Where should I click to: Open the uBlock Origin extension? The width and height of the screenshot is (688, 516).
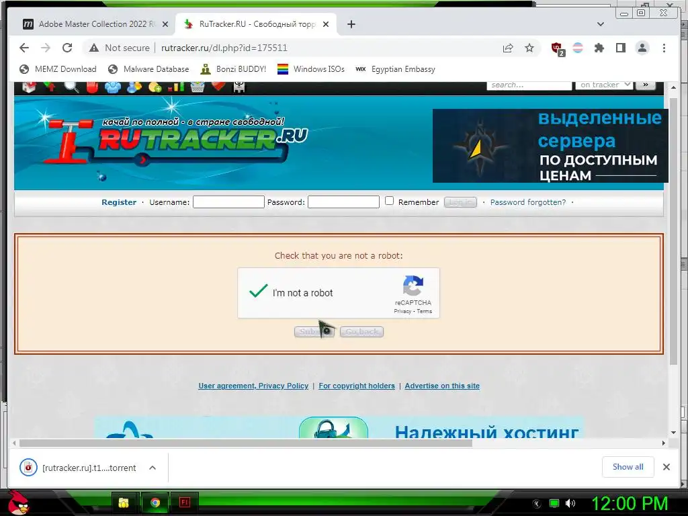click(x=557, y=48)
